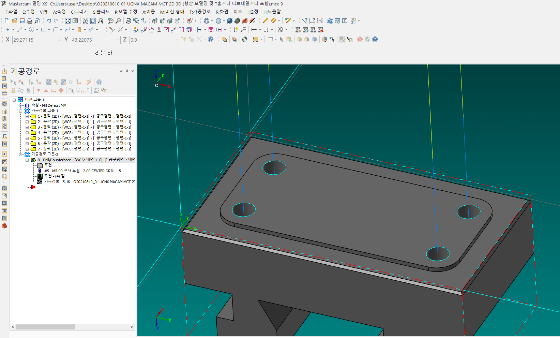Open the I:설정 menu
This screenshot has height=338, width=560.
pos(253,12)
